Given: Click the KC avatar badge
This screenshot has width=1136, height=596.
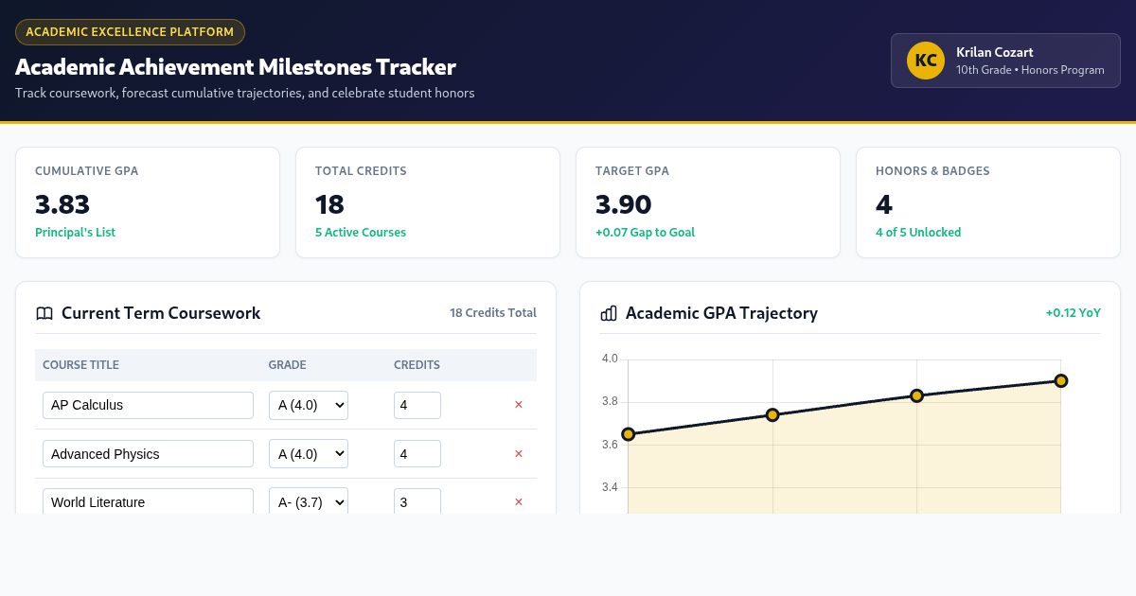Looking at the screenshot, I should coord(926,61).
